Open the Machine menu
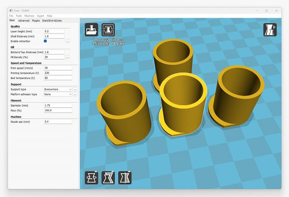Viewport: 289px width, 197px height. [x=29, y=16]
